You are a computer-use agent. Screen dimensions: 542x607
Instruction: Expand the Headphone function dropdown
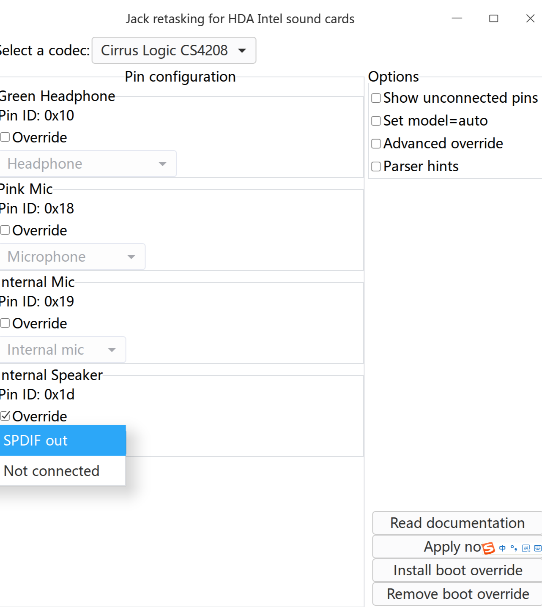click(88, 164)
